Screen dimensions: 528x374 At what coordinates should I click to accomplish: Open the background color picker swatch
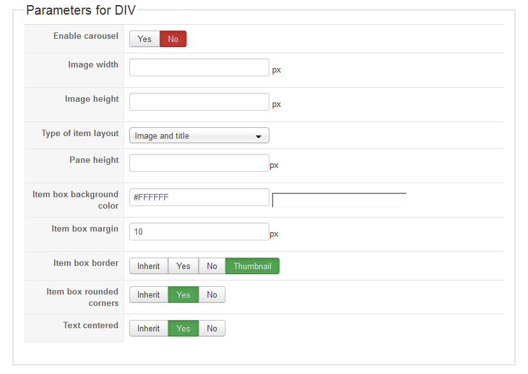pos(339,200)
